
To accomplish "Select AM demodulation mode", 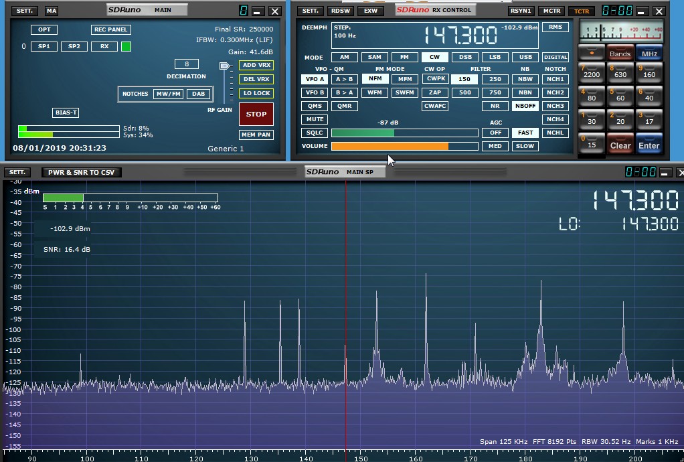I will click(345, 57).
